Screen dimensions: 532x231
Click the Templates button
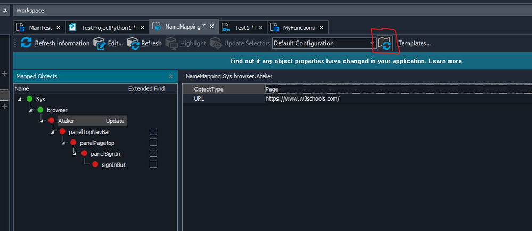tap(414, 43)
